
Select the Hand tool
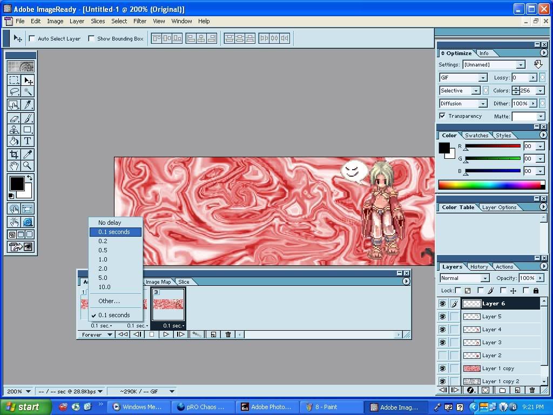coord(14,165)
